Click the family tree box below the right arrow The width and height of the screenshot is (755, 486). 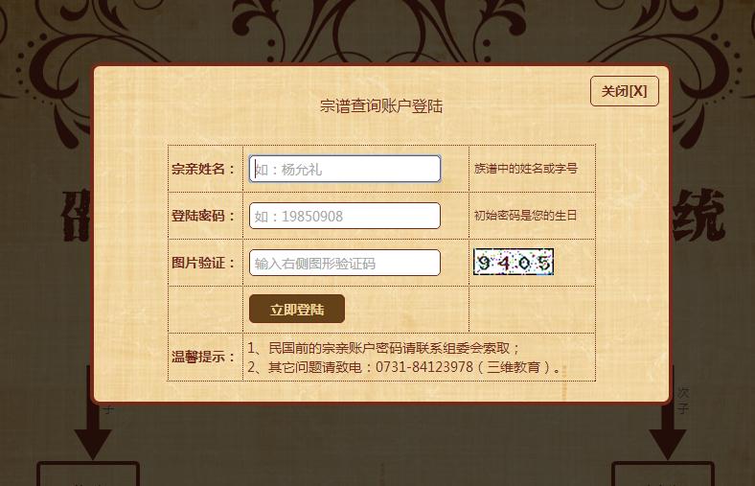click(663, 474)
